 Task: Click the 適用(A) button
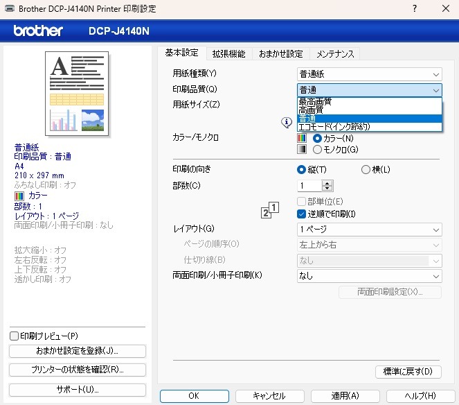click(x=345, y=396)
